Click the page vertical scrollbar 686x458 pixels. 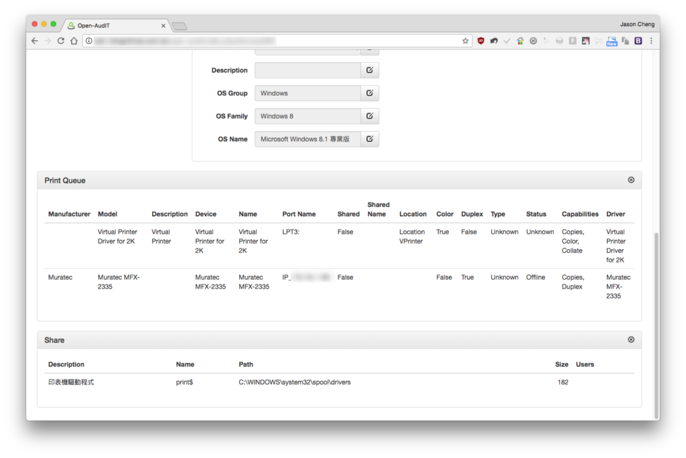point(657,326)
